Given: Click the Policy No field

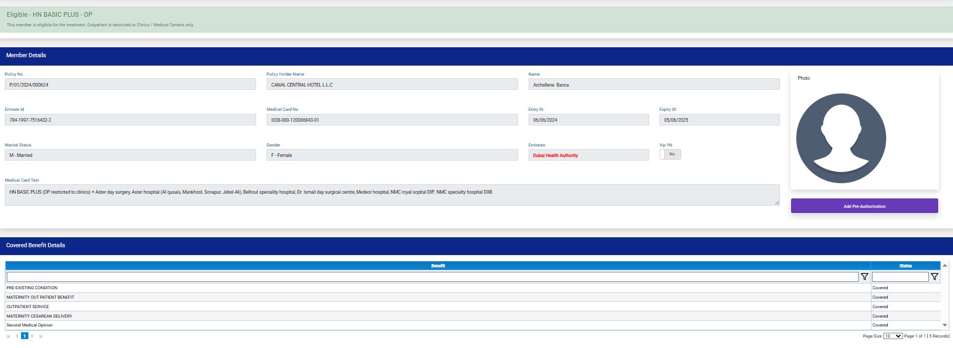Looking at the screenshot, I should pos(130,84).
